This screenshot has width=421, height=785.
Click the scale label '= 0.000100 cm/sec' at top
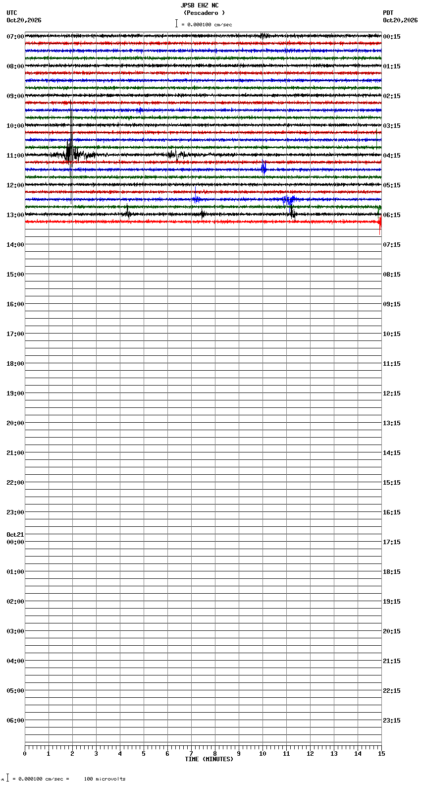coord(207,24)
